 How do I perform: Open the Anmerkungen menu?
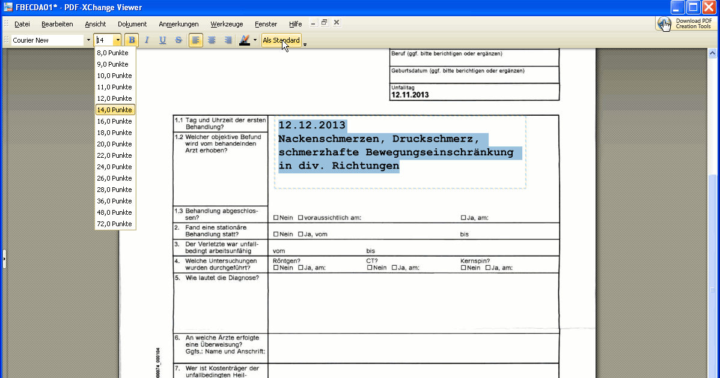coord(178,24)
